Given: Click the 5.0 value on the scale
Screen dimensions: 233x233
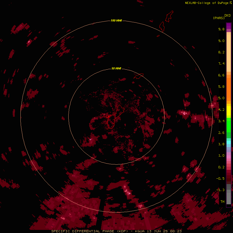Looking at the screenshot, I should click(221, 98).
